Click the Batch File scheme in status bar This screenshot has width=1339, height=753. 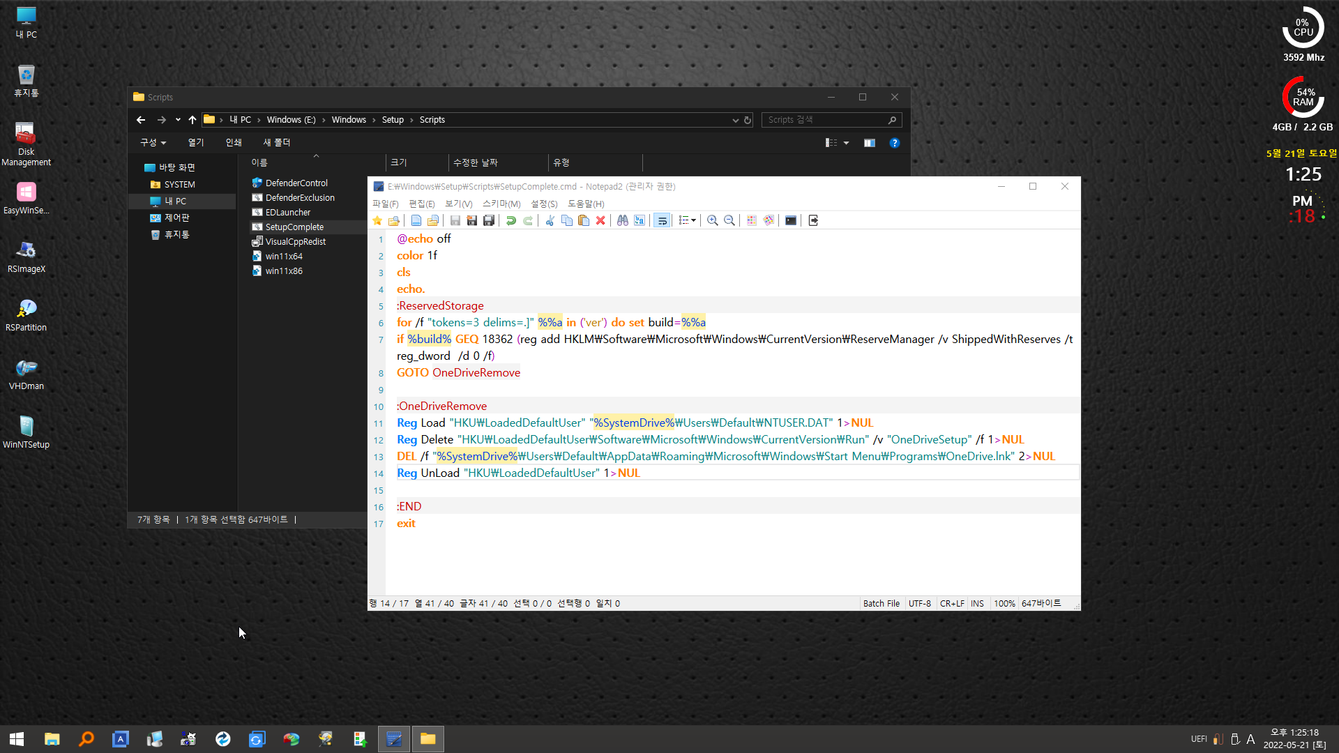coord(882,604)
